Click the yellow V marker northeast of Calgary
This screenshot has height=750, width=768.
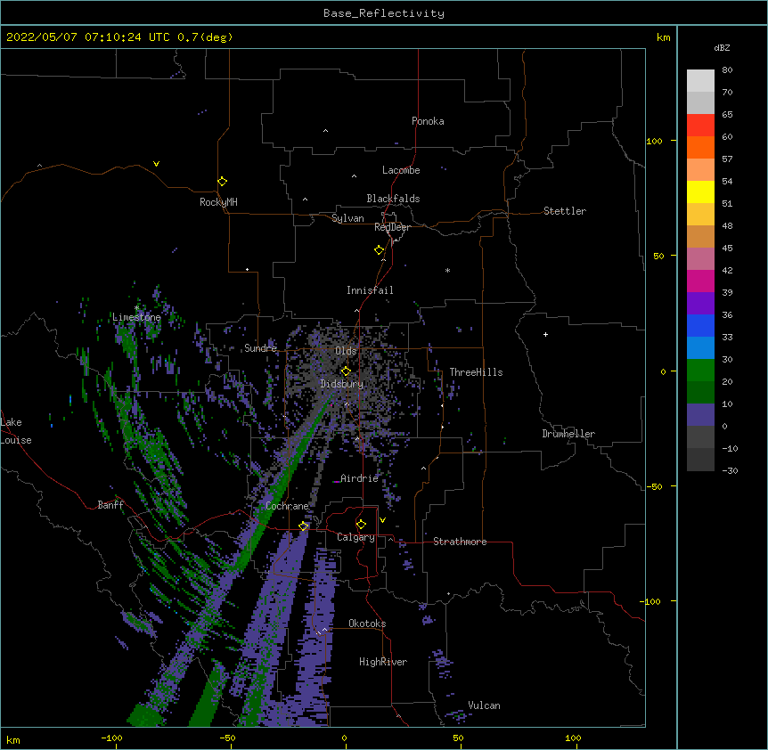(x=382, y=520)
